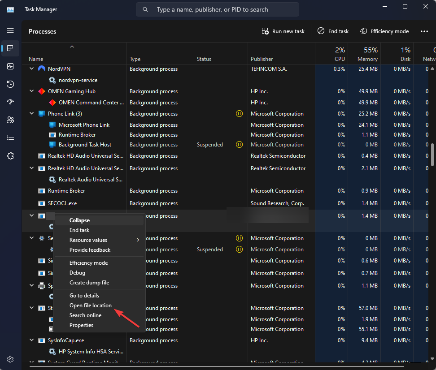This screenshot has width=436, height=370.
Task: Click the HP System Info HSA Service gear icon
Action: point(52,351)
